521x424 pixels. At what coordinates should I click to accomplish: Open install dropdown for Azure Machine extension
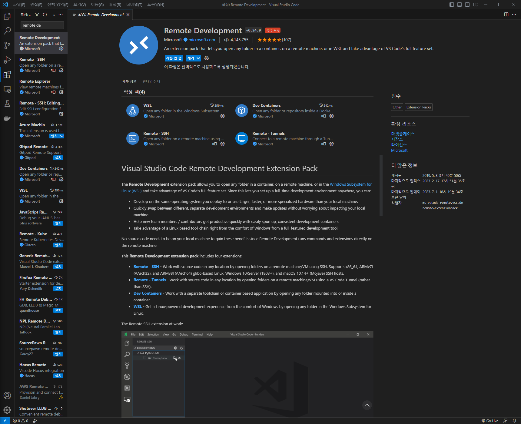tap(61, 136)
